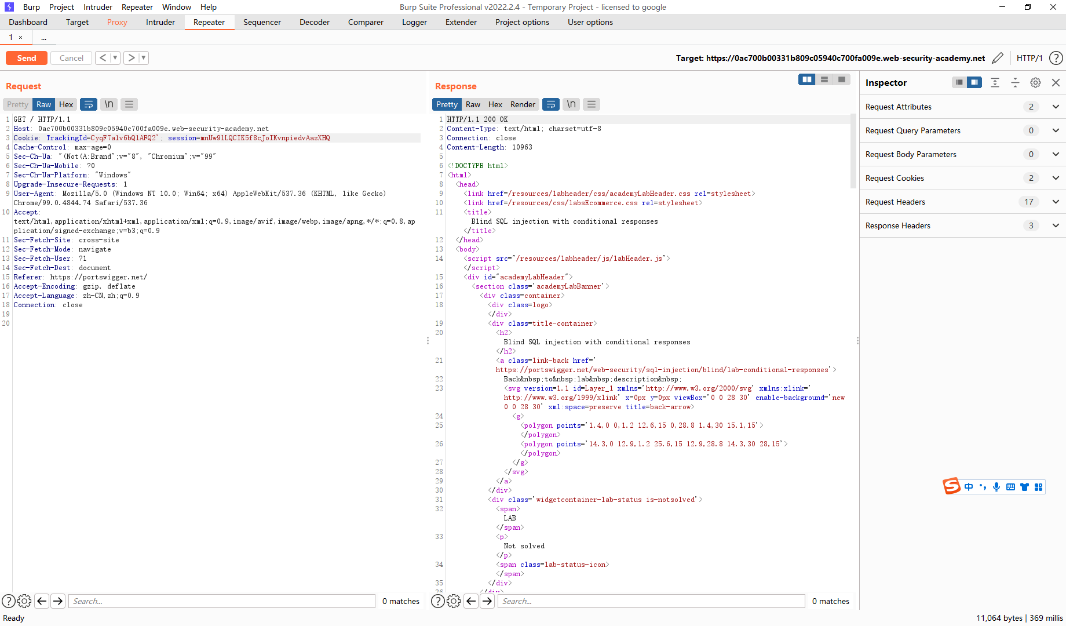The width and height of the screenshot is (1066, 626).
Task: Open Request search help icon
Action: [x=9, y=601]
